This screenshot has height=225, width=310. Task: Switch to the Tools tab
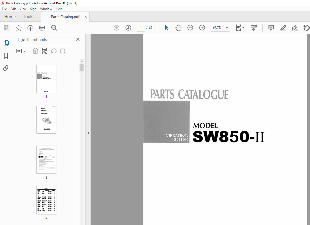tap(28, 17)
